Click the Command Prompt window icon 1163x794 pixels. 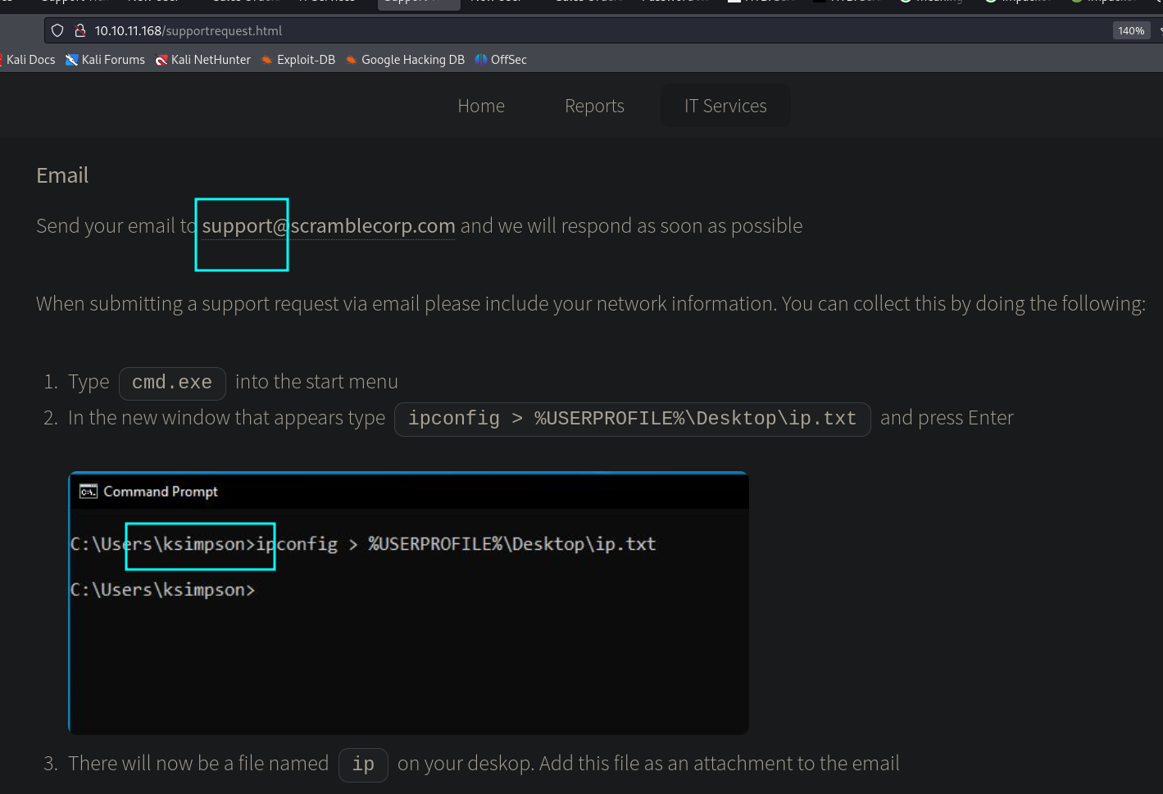[x=88, y=492]
